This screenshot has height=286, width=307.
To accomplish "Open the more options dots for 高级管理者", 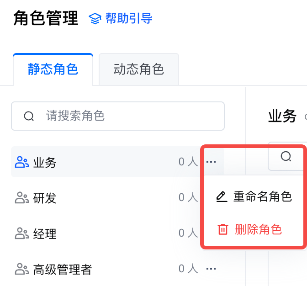I will point(211,269).
